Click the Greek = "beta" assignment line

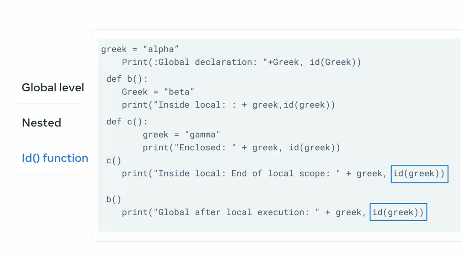(158, 92)
